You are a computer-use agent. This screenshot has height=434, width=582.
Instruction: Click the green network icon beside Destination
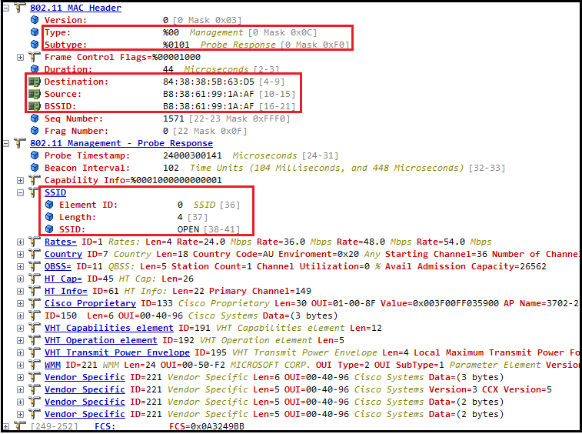[34, 82]
